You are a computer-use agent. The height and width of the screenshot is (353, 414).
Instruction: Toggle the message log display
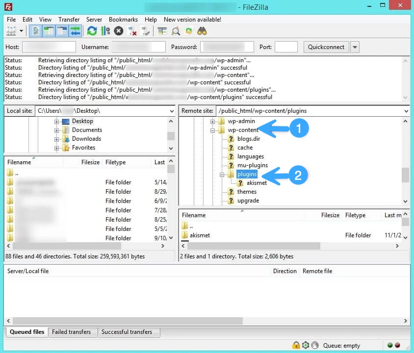35,31
